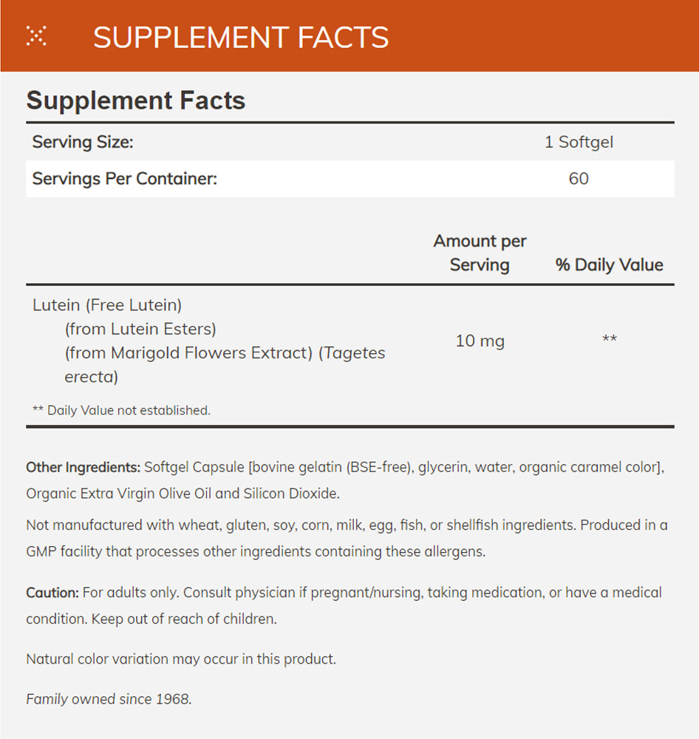The width and height of the screenshot is (699, 739).
Task: Click the Other Ingredients bold label
Action: pyautogui.click(x=83, y=467)
